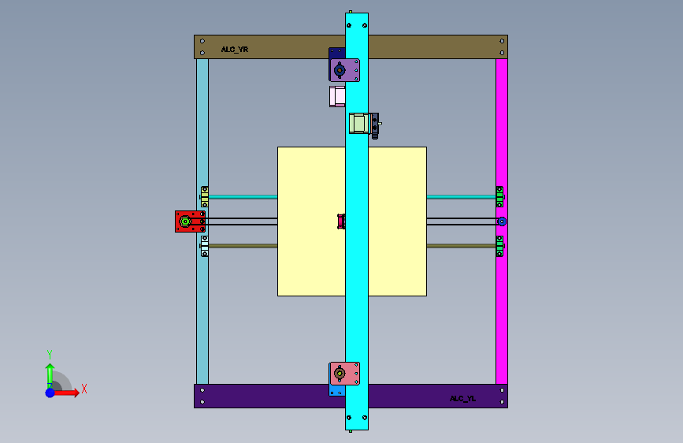Image resolution: width=683 pixels, height=443 pixels.
Task: Pick the dark bracket beside the green motor
Action: [375, 125]
